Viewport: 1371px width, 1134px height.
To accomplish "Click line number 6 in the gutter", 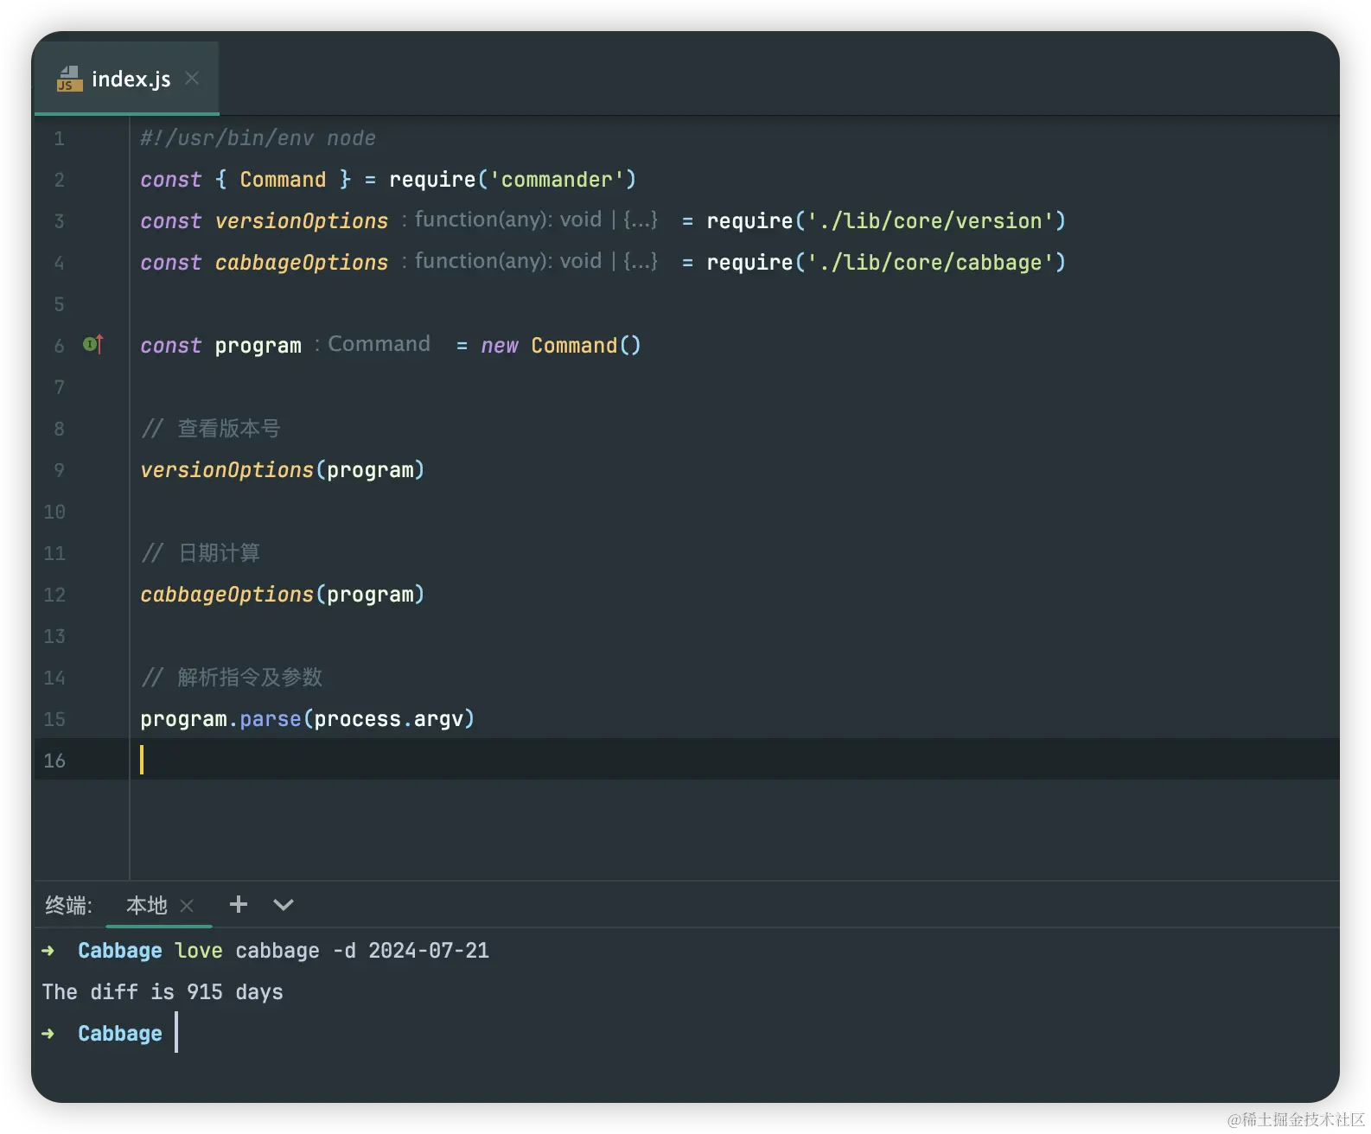I will coord(59,346).
